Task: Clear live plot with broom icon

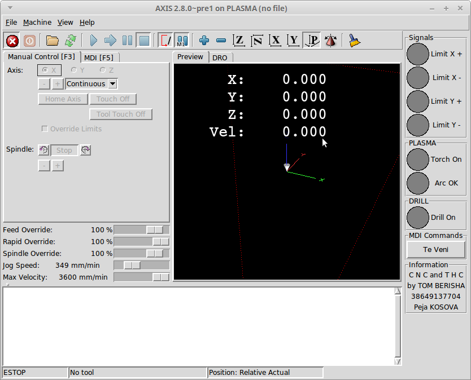Action: click(355, 41)
